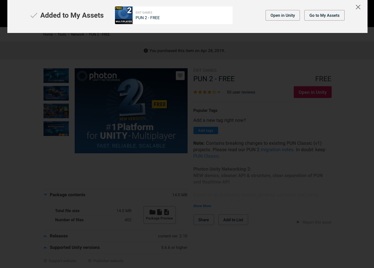The height and width of the screenshot is (268, 374).
Task: Click PUN 2 - FREE breadcrumb
Action: [99, 34]
